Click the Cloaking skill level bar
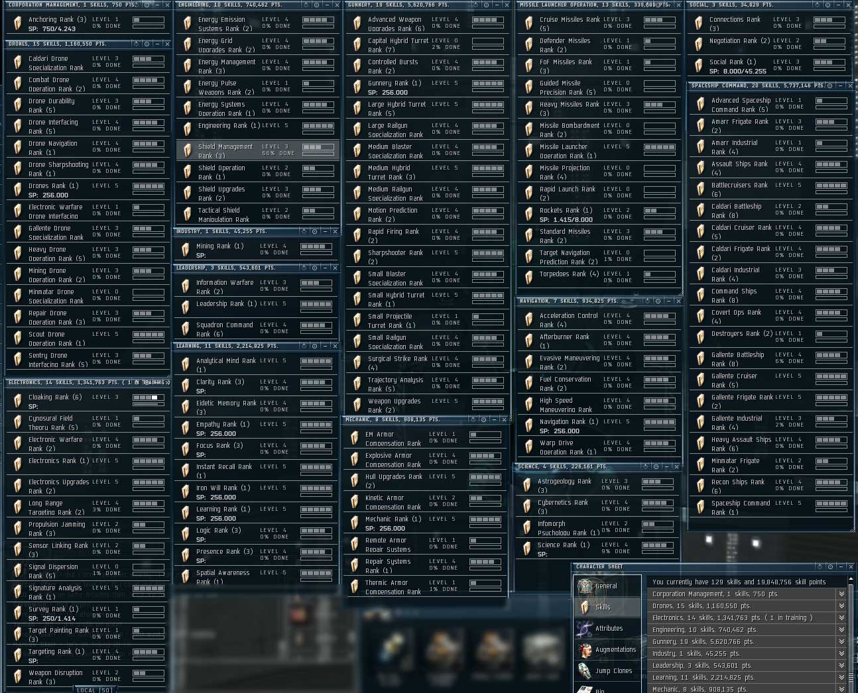858x693 pixels. click(149, 398)
